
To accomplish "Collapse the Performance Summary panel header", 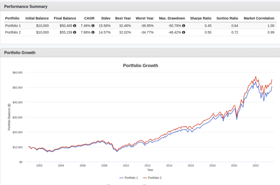I will [26, 6].
